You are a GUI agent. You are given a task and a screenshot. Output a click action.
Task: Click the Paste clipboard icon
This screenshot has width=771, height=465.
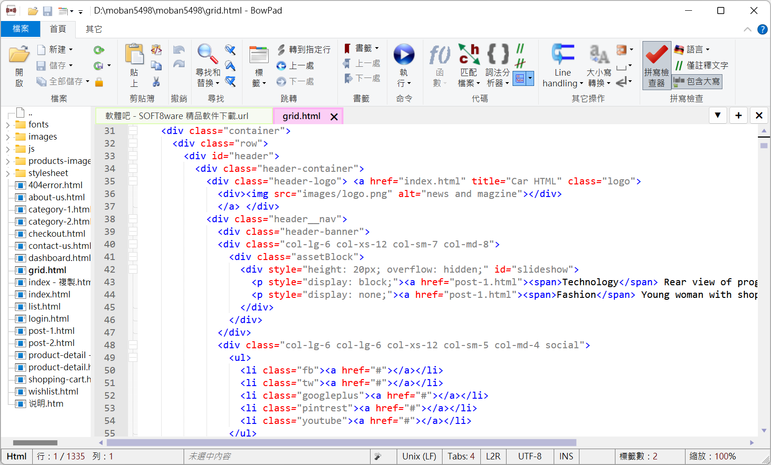134,54
